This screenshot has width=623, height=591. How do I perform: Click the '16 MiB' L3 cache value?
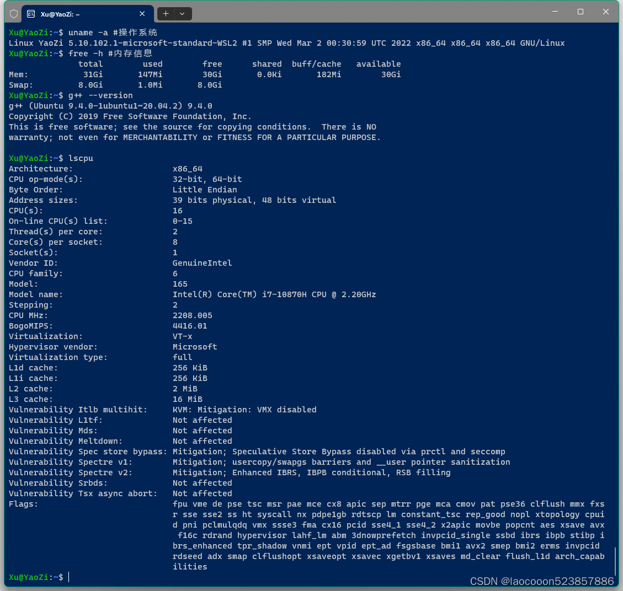188,399
